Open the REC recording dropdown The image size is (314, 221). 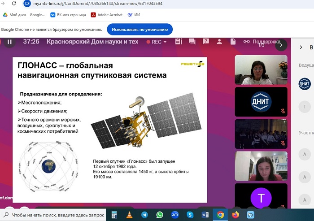(x=159, y=42)
